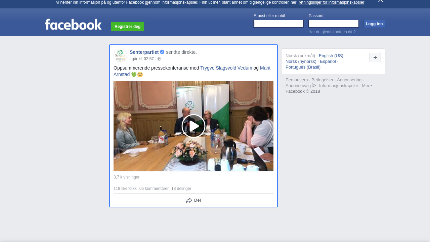Screen dimensions: 430x242
Task: Switch language to English (US)
Action: click(331, 56)
